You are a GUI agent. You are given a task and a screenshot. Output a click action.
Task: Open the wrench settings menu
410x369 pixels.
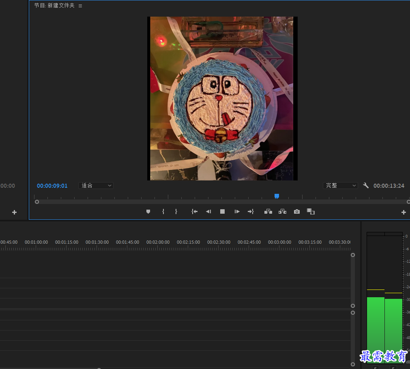click(x=366, y=185)
